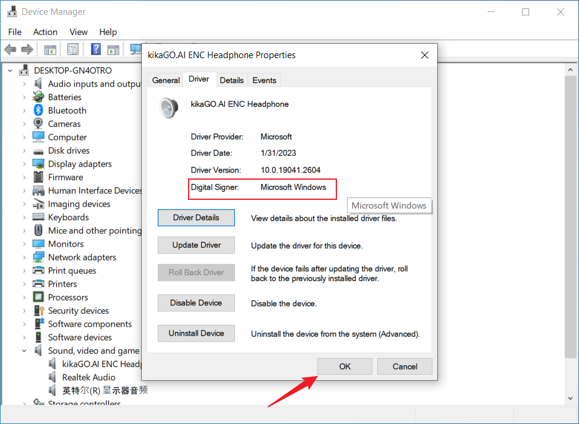The image size is (579, 424).
Task: Click the Printers category icon
Action: (38, 284)
